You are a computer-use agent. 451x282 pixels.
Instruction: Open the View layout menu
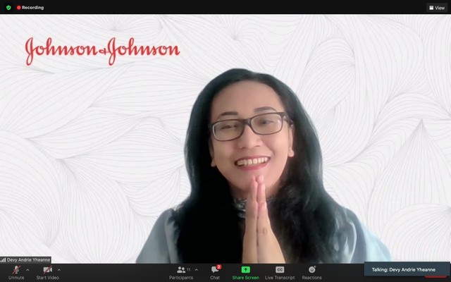pyautogui.click(x=437, y=8)
